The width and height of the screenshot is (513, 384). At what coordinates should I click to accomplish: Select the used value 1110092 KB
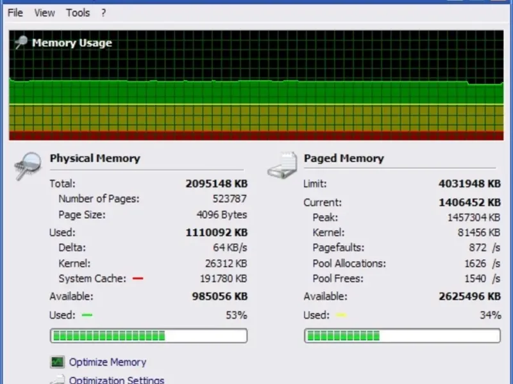pyautogui.click(x=217, y=232)
